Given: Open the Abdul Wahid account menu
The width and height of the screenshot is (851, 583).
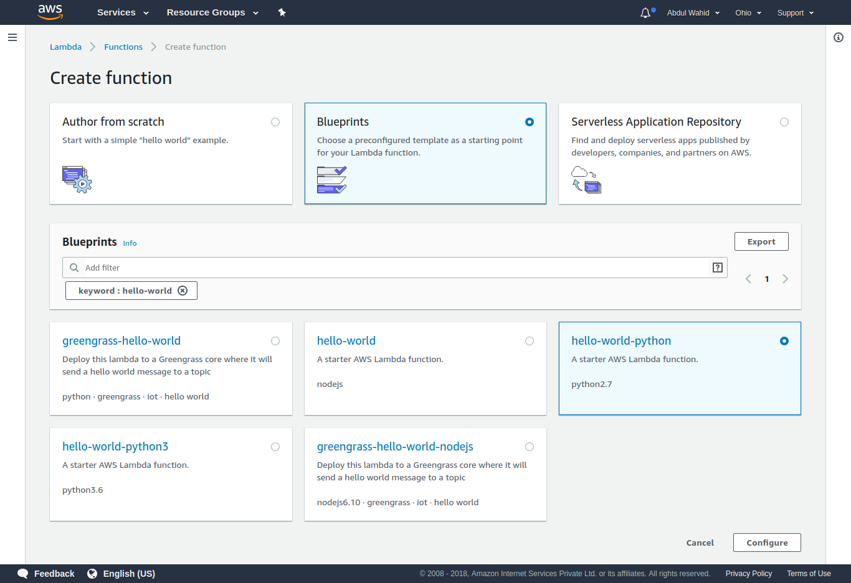Looking at the screenshot, I should tap(693, 13).
